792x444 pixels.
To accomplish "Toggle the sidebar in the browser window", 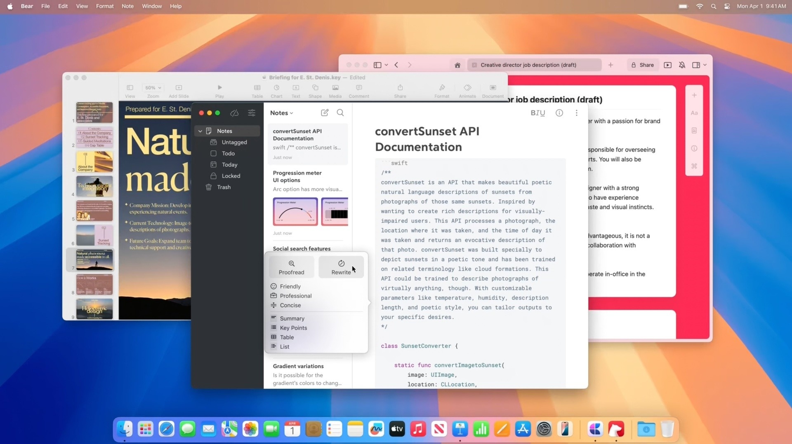I will [377, 65].
